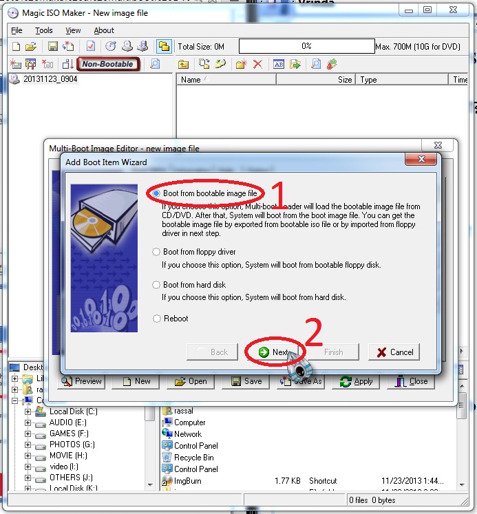Screen dimensions: 477x514
Task: Select Recycle Bin in file list
Action: [x=193, y=458]
